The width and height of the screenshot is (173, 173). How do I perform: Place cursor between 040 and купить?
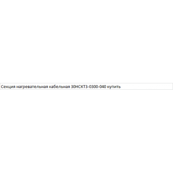(107, 86)
